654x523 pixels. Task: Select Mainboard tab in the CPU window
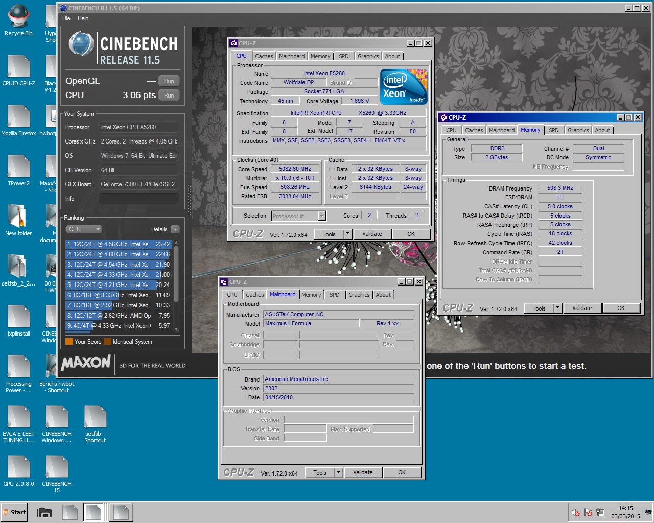(x=292, y=56)
